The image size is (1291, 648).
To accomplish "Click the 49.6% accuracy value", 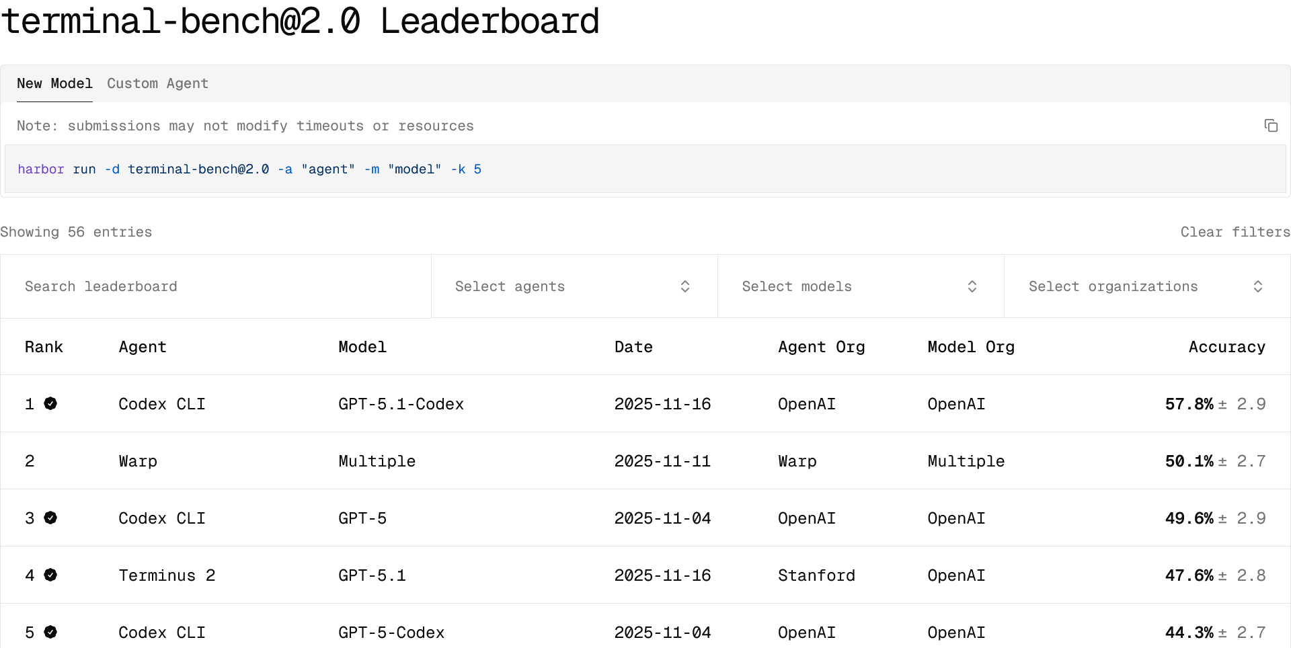I will pyautogui.click(x=1189, y=518).
